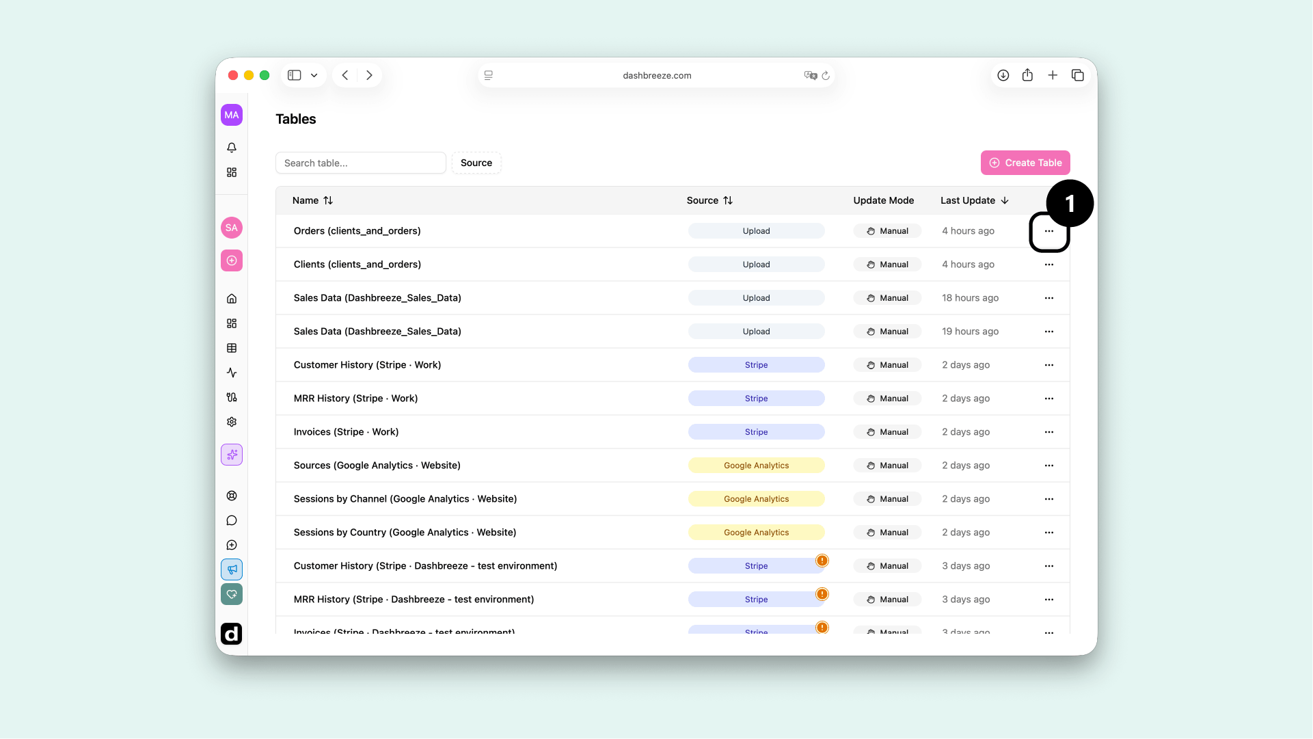The height and width of the screenshot is (739, 1313).
Task: Open options menu for the 18 hours ago Sales Data row
Action: (x=1049, y=298)
